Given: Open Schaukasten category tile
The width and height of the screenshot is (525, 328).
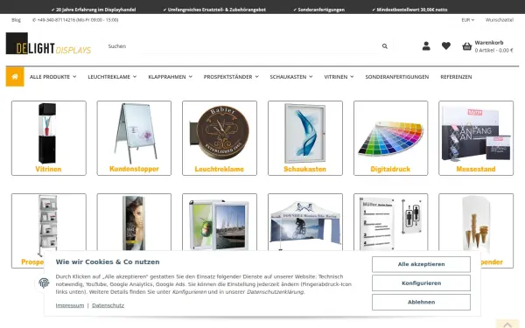Looking at the screenshot, I should click(305, 138).
